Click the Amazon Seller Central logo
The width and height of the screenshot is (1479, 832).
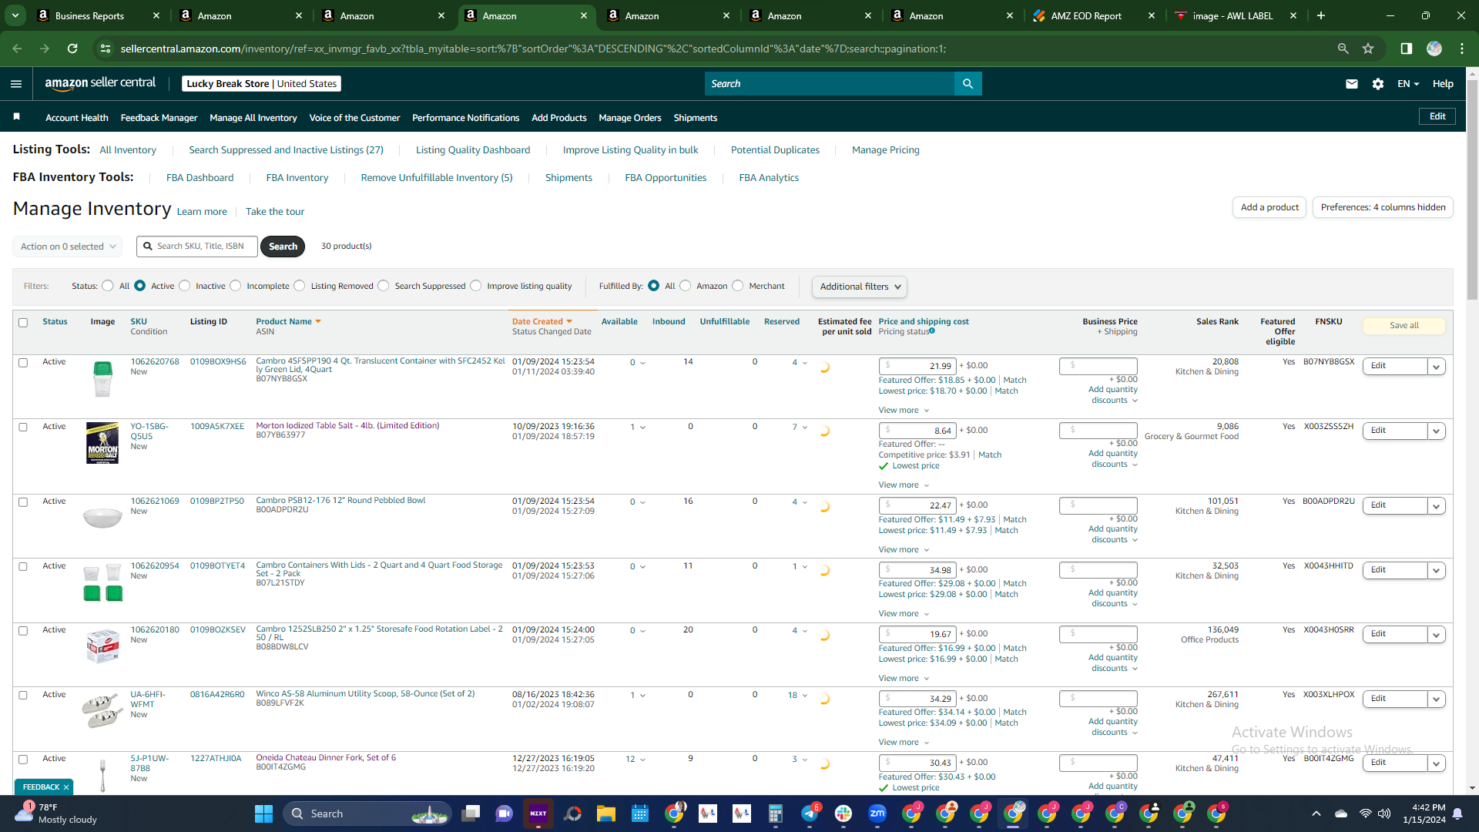point(100,83)
